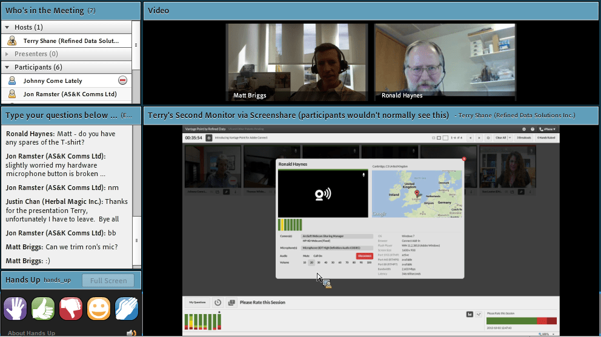
Task: Click the Clear All button
Action: tap(500, 138)
